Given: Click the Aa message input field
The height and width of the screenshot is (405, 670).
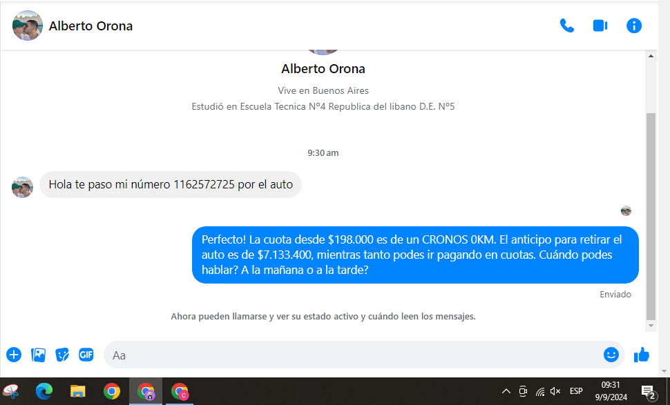Looking at the screenshot, I should tap(352, 355).
